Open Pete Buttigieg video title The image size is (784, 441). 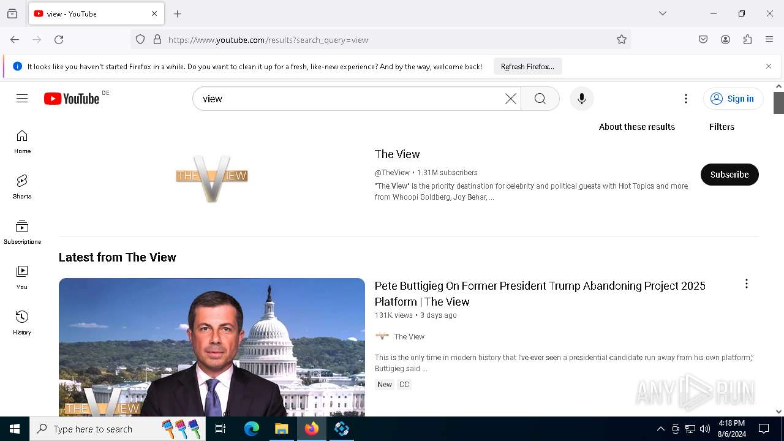540,293
